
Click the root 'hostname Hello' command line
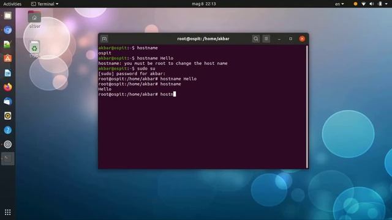point(147,79)
